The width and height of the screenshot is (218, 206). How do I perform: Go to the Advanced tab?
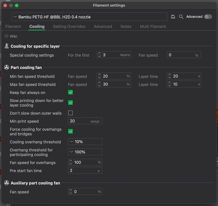pos(103,26)
